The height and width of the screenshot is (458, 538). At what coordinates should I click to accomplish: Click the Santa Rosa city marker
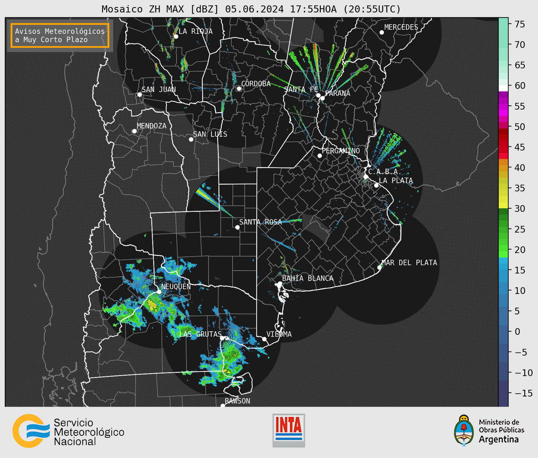tap(237, 227)
